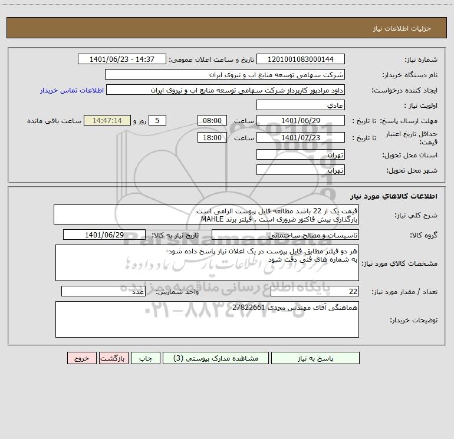Click the خروج exit button
The height and width of the screenshot is (439, 454).
(81, 358)
